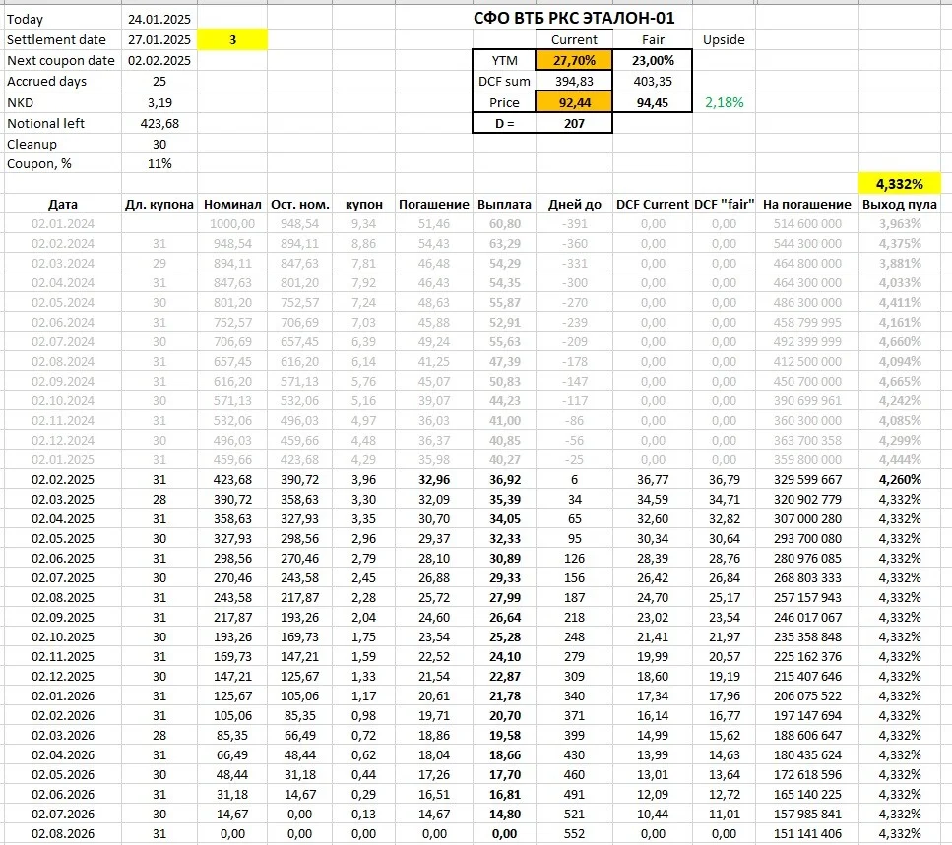Click the date cell 02.06.2025

(x=63, y=558)
